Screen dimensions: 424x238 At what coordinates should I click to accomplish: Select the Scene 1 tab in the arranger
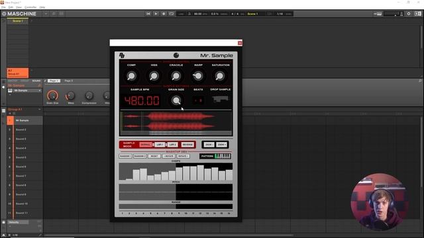click(18, 21)
